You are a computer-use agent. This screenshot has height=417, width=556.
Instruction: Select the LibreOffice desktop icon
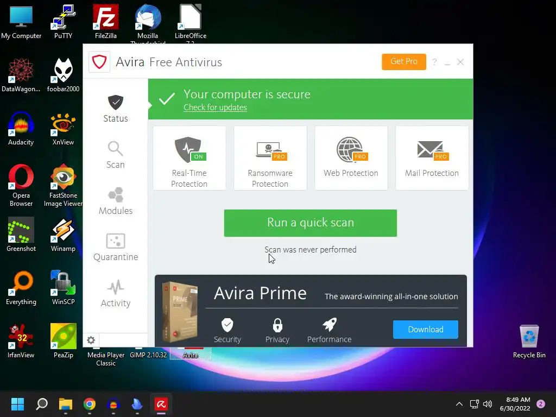[x=191, y=23]
